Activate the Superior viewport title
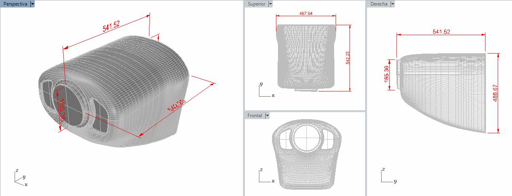The height and width of the screenshot is (196, 512). point(257,4)
